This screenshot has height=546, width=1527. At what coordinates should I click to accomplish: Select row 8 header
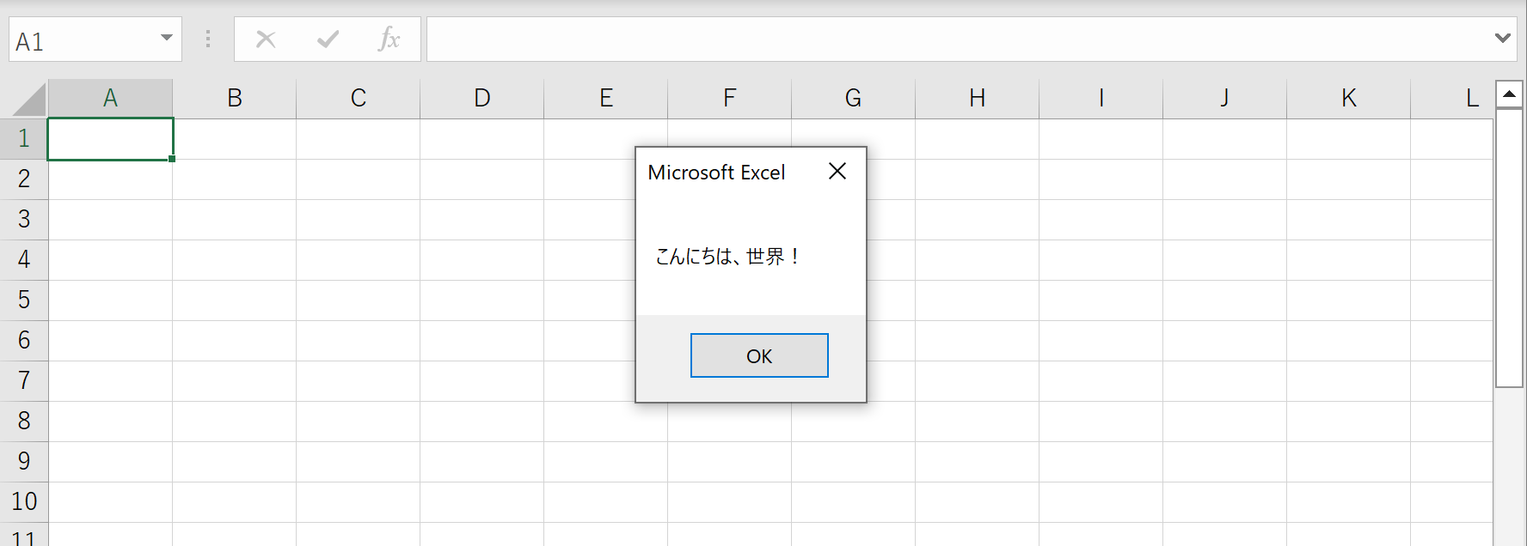pyautogui.click(x=24, y=421)
